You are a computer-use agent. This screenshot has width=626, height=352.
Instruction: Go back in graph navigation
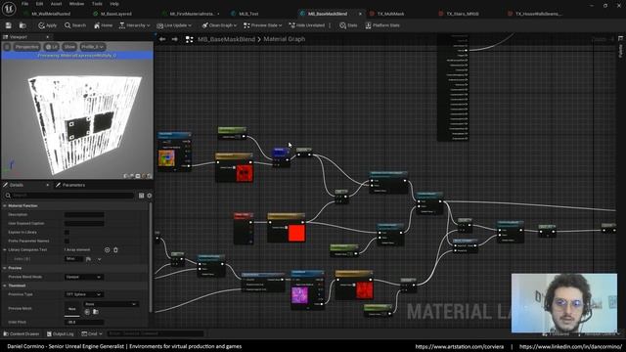pos(162,39)
